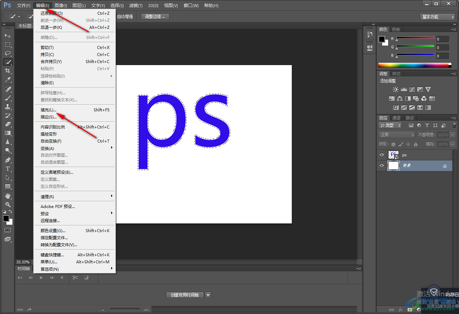
Task: Open the tool preset picker arrow
Action: [19, 16]
